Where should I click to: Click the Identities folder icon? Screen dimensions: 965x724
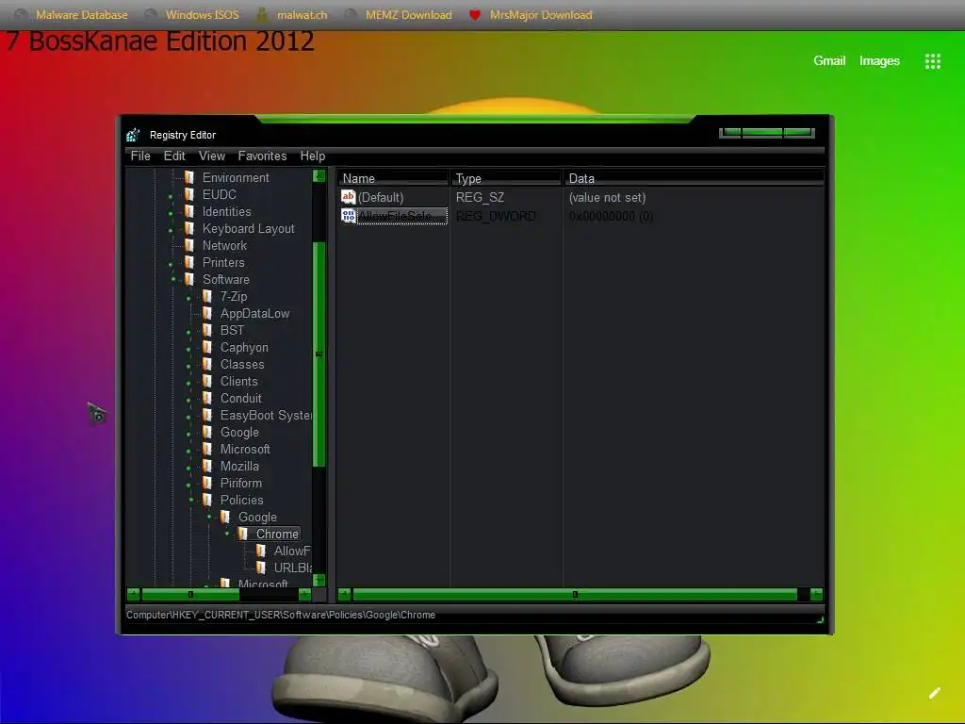(x=189, y=211)
